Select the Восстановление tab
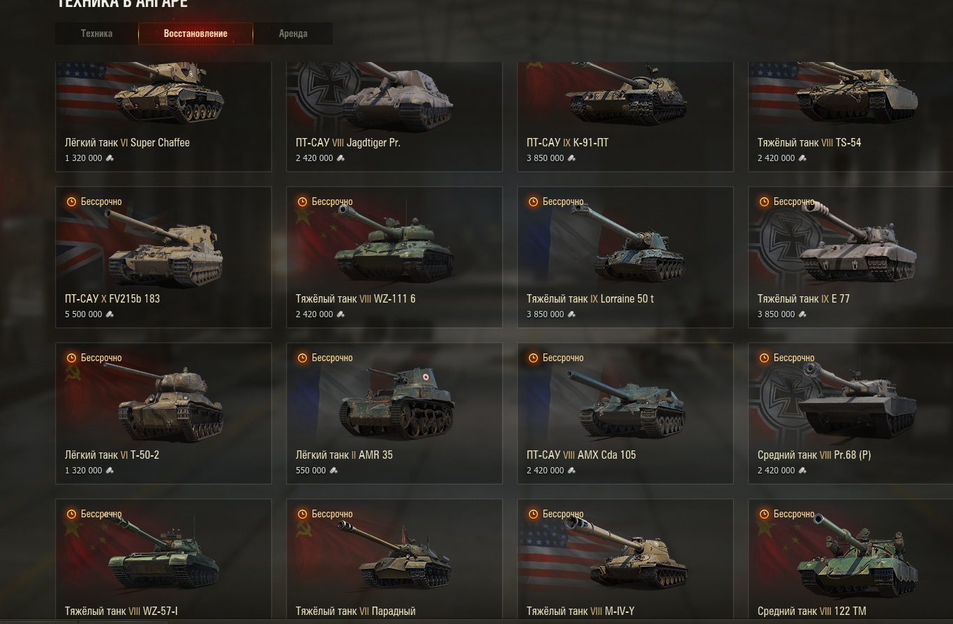The image size is (953, 624). [x=195, y=33]
